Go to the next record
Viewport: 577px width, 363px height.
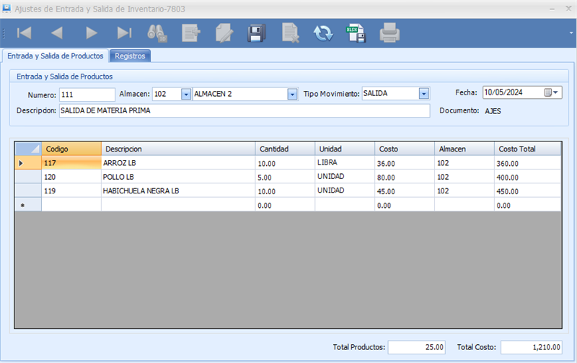coord(92,32)
